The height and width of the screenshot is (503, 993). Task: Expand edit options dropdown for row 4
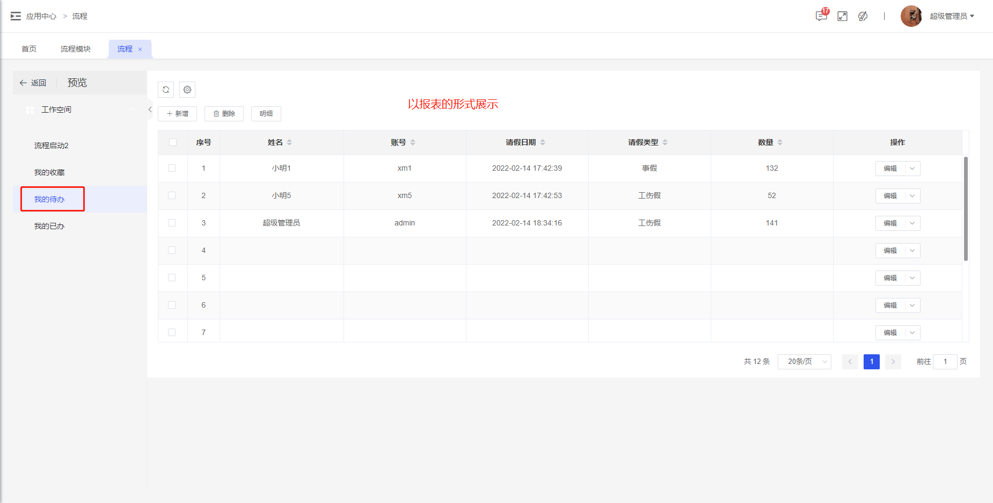(912, 251)
